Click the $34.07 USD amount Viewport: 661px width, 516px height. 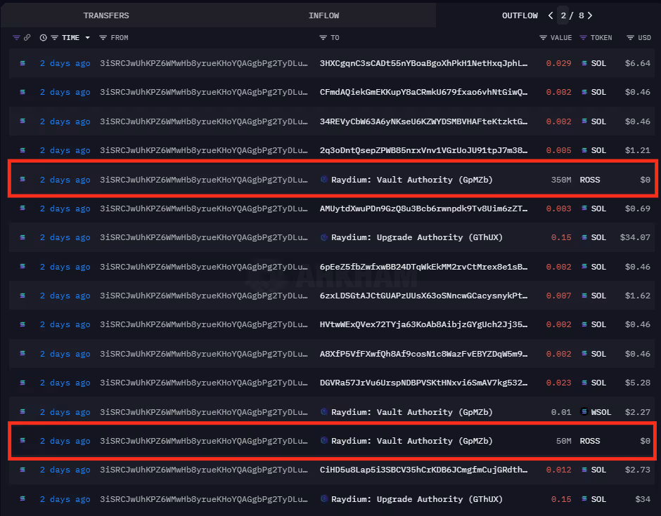coord(635,237)
